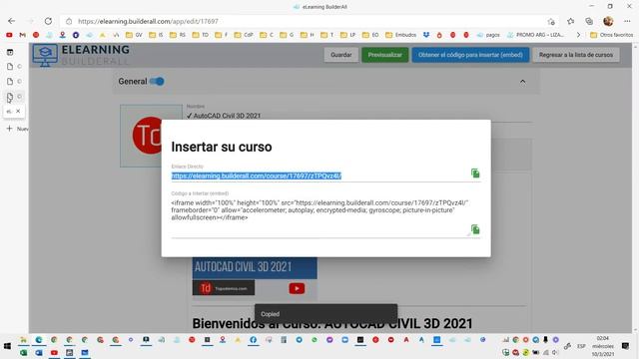Open the RS bookmarks folder

click(178, 35)
